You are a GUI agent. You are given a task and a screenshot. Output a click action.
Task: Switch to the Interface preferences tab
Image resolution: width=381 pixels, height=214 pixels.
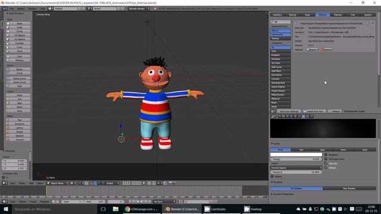click(277, 15)
